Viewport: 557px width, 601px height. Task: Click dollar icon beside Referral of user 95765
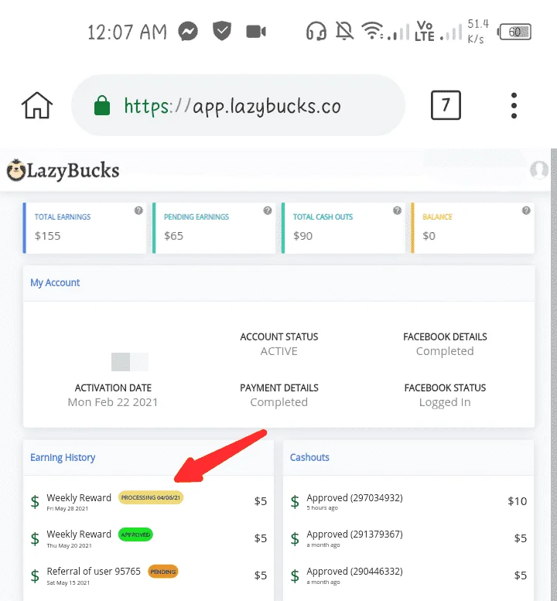[x=35, y=575]
